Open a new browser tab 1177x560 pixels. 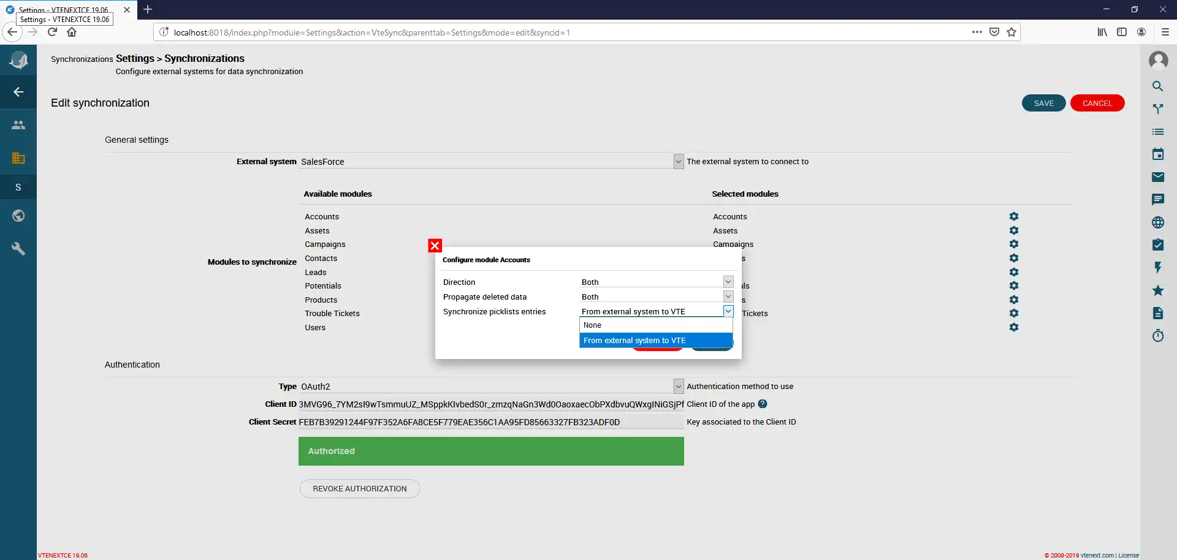point(148,9)
